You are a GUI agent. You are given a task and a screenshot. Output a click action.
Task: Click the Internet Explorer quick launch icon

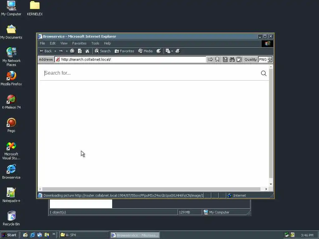coord(32,235)
